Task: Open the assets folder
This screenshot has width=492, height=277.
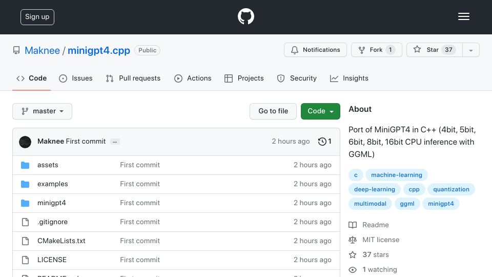Action: [x=48, y=165]
